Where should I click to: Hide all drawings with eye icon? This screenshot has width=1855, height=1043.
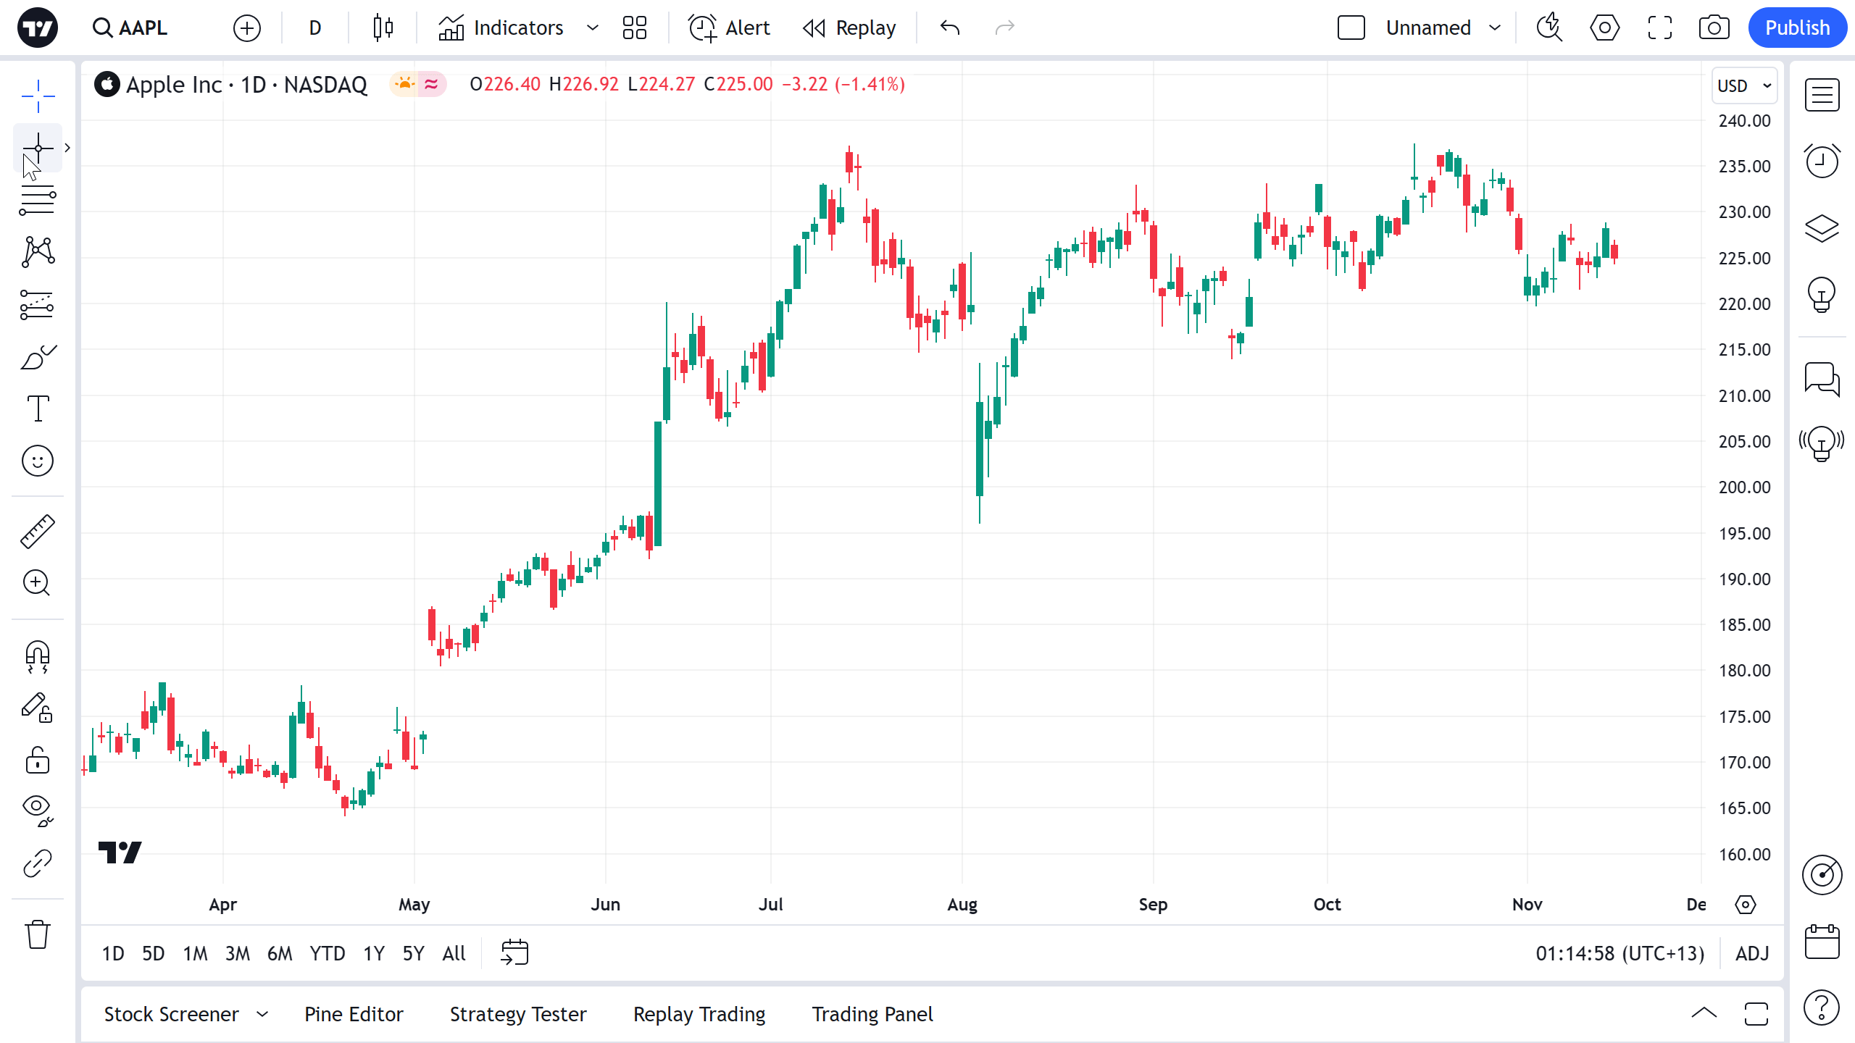click(x=37, y=810)
